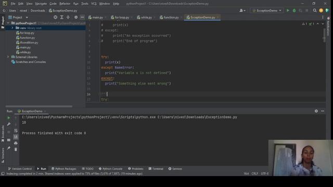Go to previous highlighted error arrow

tap(318, 24)
